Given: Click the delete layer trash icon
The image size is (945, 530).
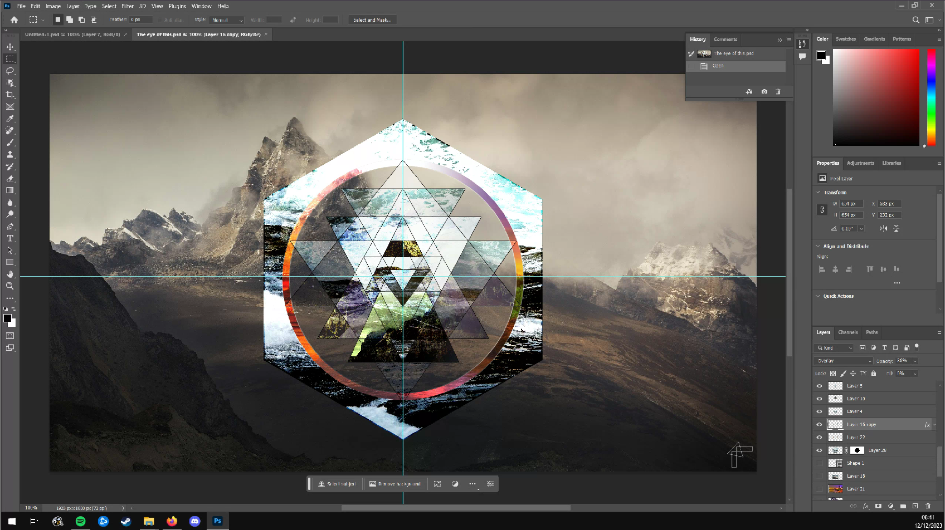Looking at the screenshot, I should (928, 506).
